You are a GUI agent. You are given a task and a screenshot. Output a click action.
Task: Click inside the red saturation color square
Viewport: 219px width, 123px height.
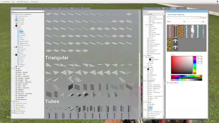(182, 65)
